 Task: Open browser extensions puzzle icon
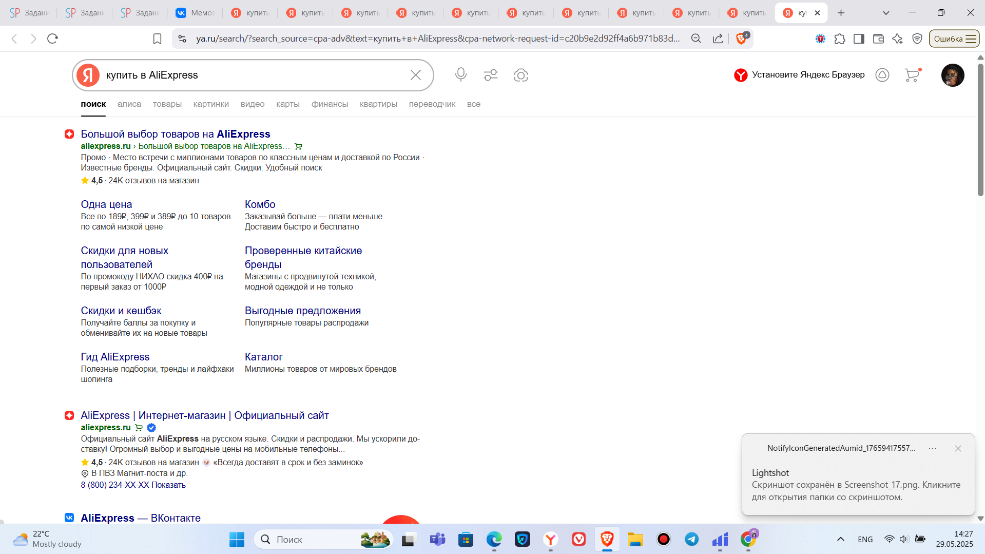tap(840, 39)
